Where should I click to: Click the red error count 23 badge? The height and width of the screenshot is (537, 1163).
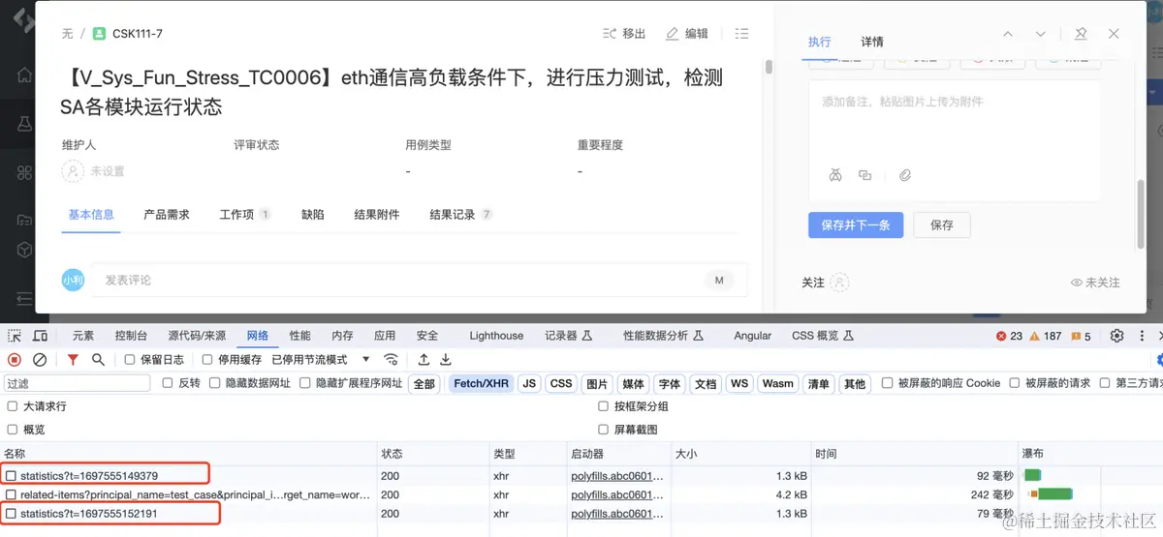(1009, 336)
